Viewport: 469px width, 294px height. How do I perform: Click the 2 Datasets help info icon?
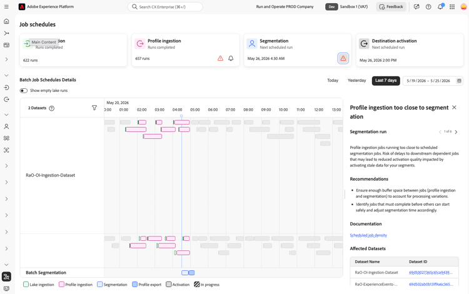(x=52, y=108)
